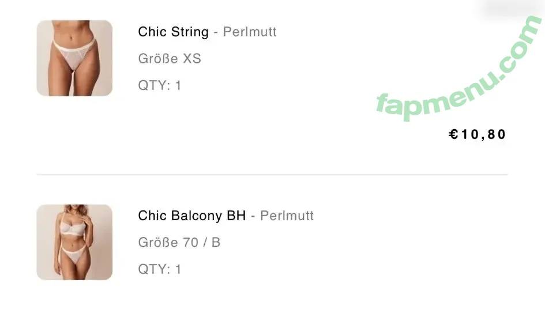
Task: Click the Chic String product title
Action: 173,32
